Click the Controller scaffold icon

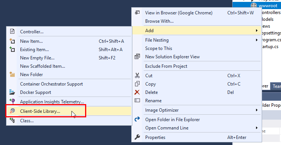[x=12, y=31]
